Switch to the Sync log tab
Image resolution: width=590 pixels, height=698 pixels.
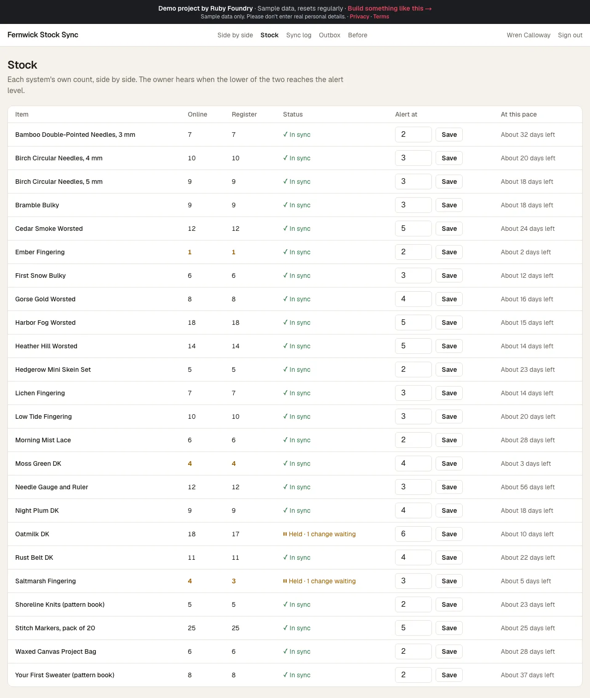[299, 35]
